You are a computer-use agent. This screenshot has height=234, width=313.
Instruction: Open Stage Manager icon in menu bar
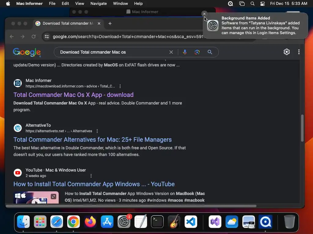(242, 4)
